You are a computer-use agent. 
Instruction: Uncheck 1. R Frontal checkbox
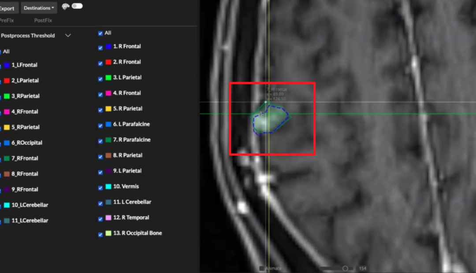[100, 48]
